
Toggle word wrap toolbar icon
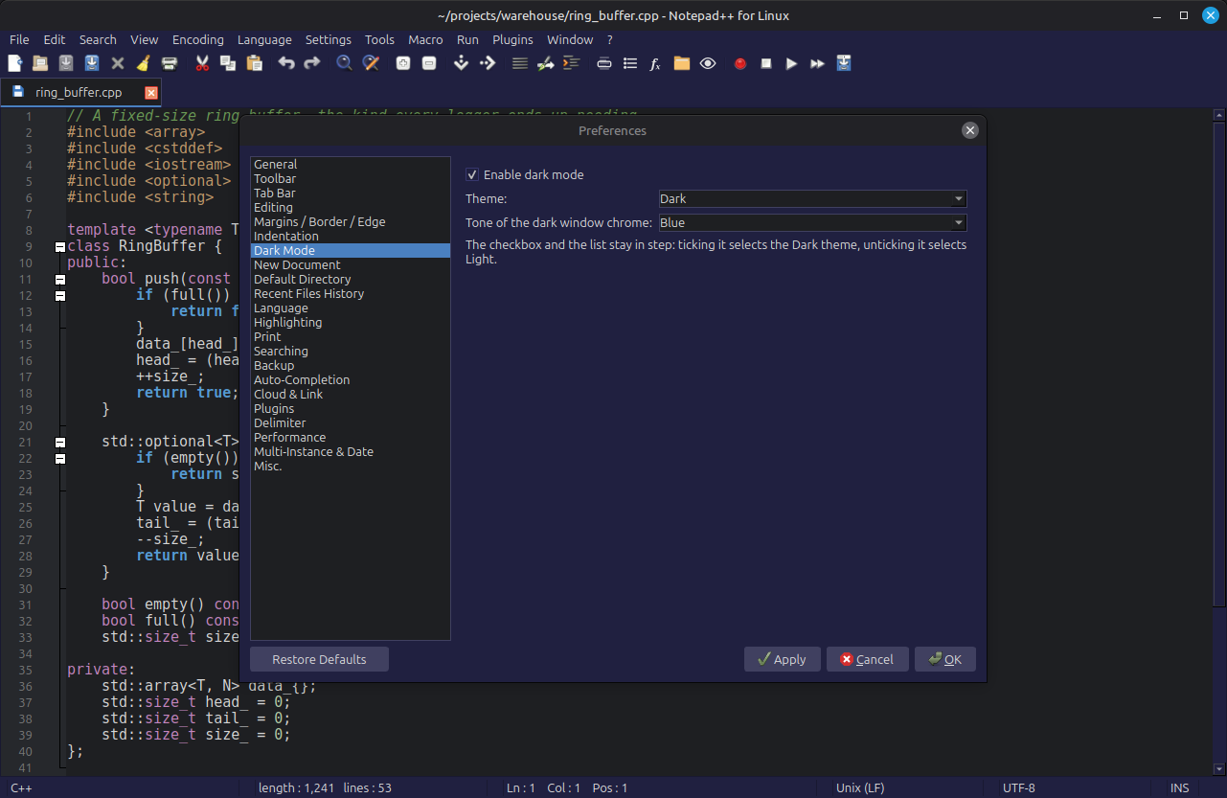[520, 63]
